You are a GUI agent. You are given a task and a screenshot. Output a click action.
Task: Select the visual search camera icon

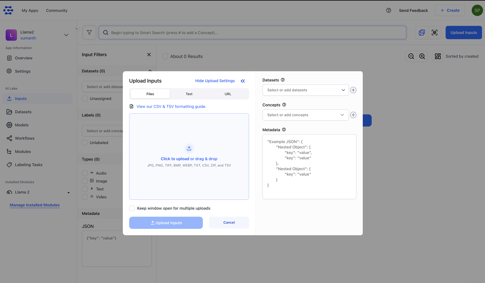[x=434, y=32]
